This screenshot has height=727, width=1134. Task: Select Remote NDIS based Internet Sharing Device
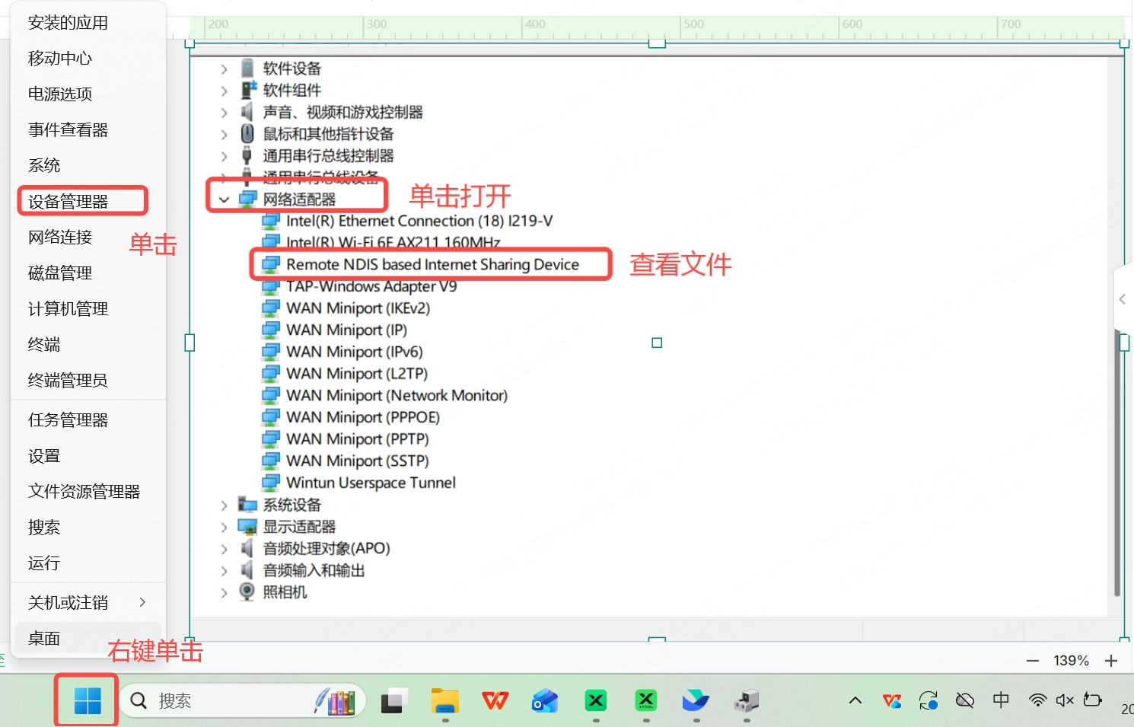click(x=432, y=264)
